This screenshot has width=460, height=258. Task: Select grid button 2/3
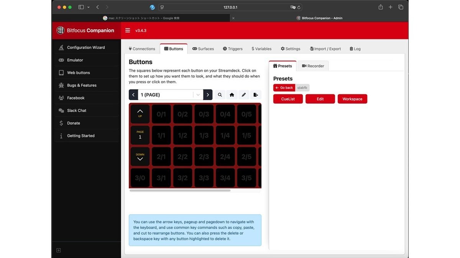tap(204, 157)
